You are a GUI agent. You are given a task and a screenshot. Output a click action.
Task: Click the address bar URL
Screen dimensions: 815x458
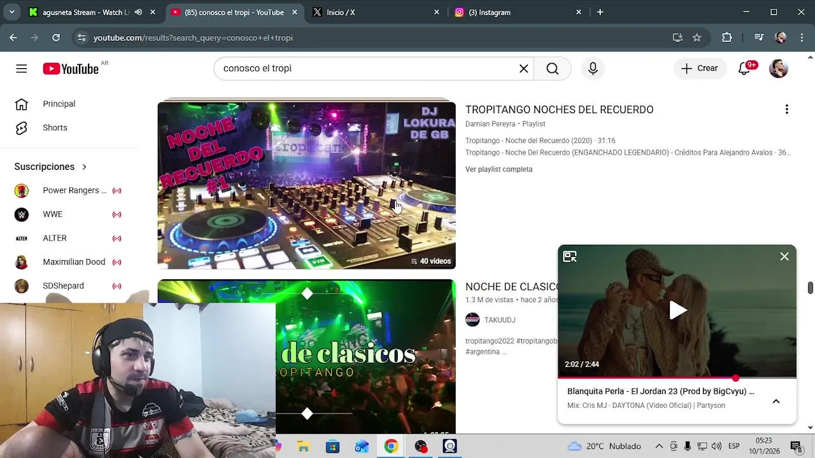coord(193,38)
